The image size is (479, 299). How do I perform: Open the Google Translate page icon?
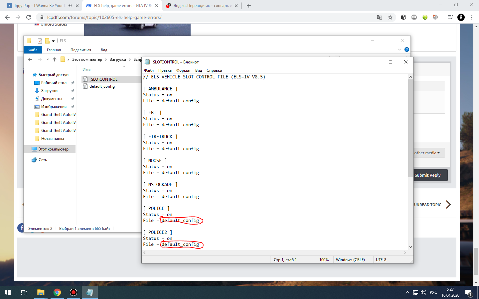pyautogui.click(x=380, y=17)
